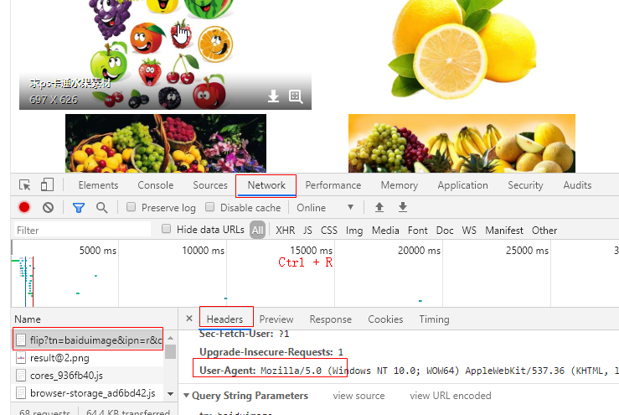Viewport: 619px width, 415px height.
Task: Open the grapes and bananas image thumbnail
Action: click(x=462, y=143)
